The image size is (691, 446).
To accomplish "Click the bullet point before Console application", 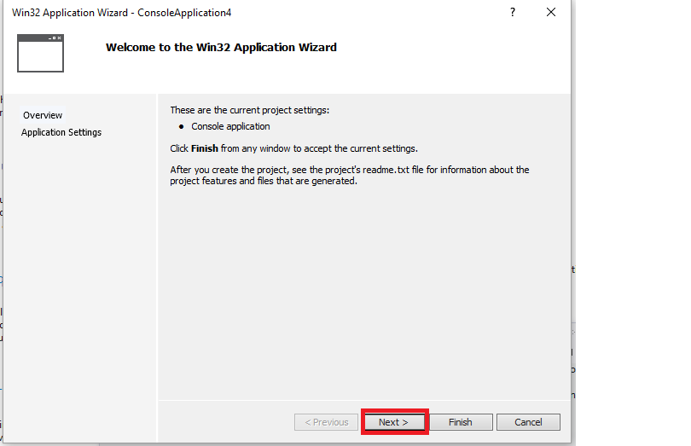I will coord(181,126).
